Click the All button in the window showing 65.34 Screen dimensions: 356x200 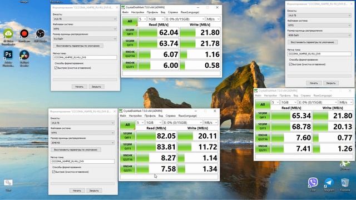pyautogui.click(x=263, y=104)
